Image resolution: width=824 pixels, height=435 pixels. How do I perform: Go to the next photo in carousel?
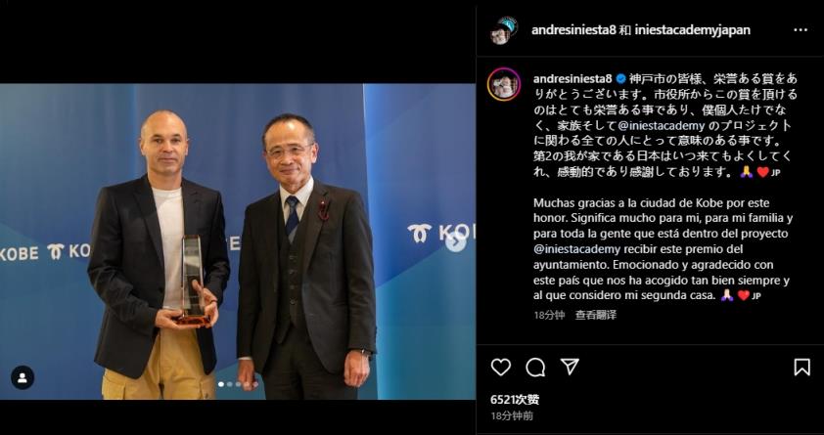coord(456,241)
